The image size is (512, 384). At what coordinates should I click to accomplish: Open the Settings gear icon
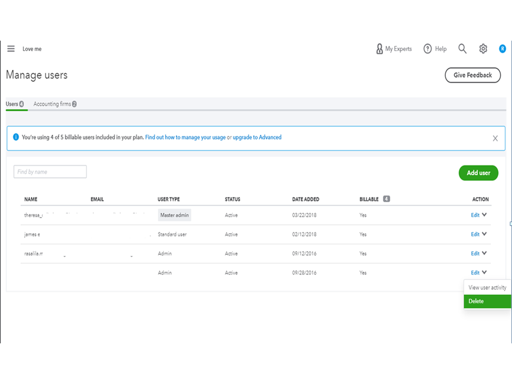coord(483,49)
